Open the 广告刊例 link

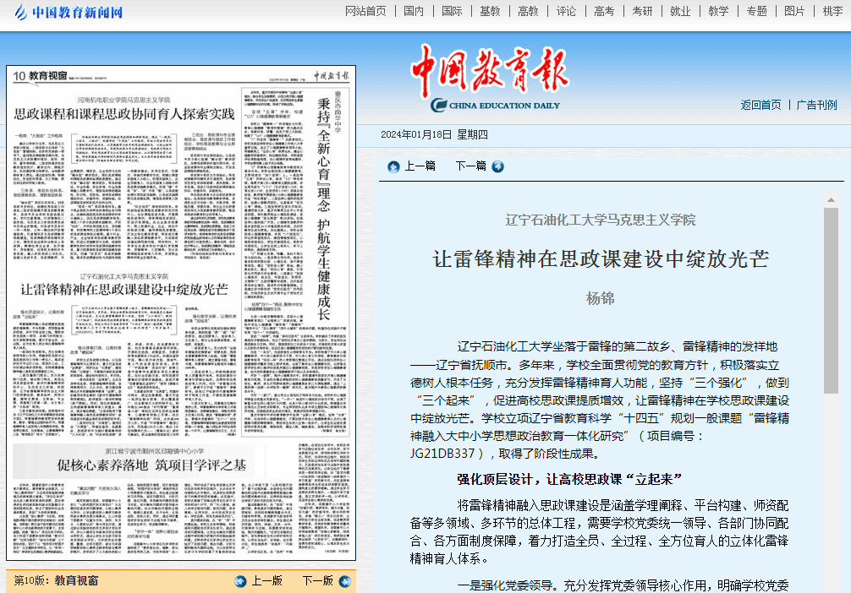[816, 105]
